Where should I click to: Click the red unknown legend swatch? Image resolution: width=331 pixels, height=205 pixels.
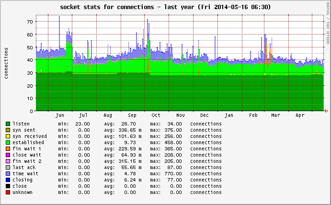click(x=8, y=192)
